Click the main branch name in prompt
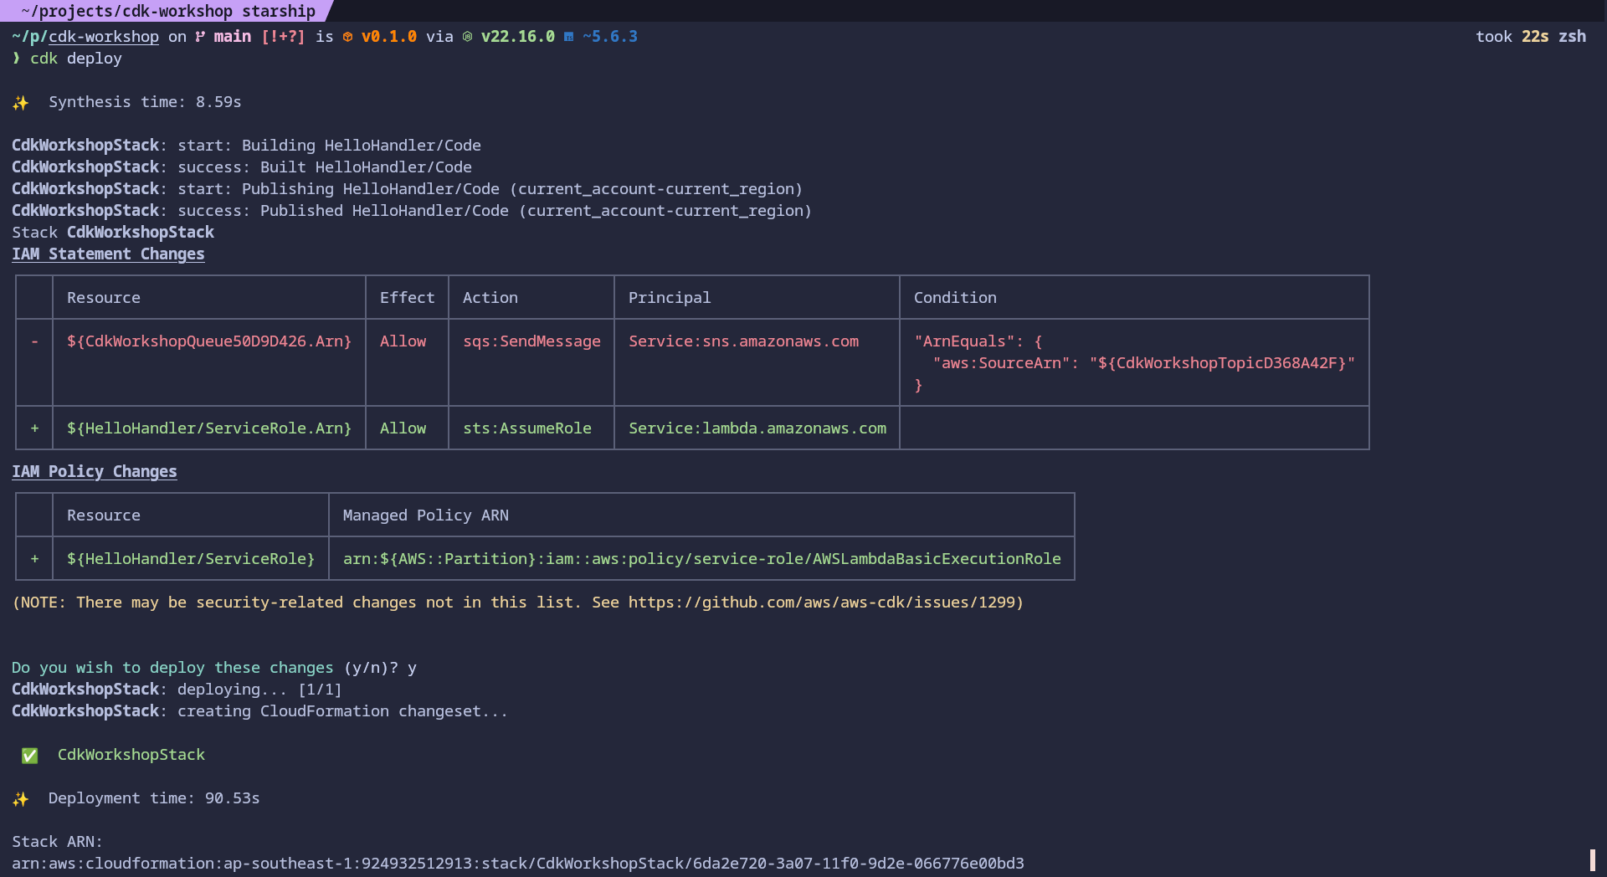Viewport: 1607px width, 877px height. coord(233,37)
